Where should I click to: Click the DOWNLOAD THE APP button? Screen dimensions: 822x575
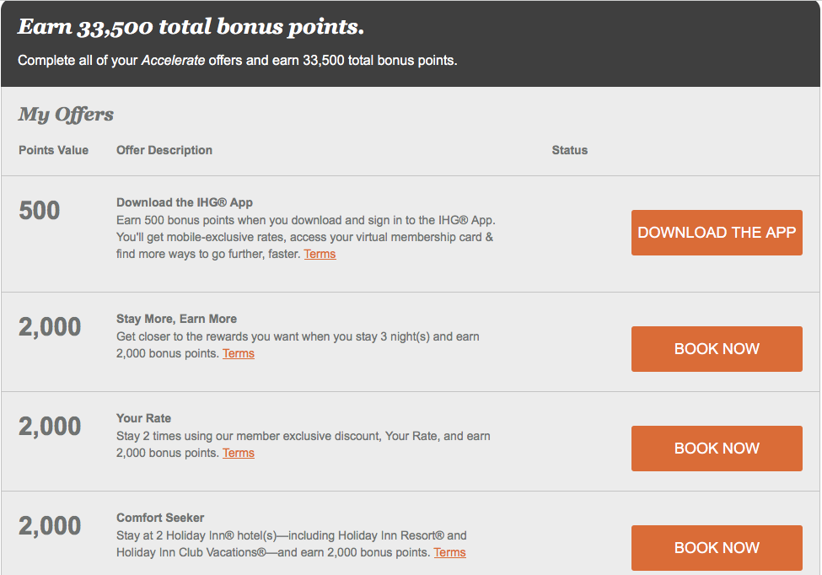click(717, 233)
